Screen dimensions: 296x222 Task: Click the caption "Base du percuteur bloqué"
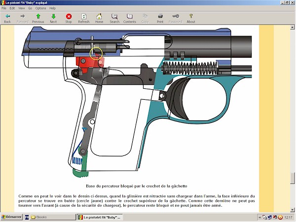point(137,186)
